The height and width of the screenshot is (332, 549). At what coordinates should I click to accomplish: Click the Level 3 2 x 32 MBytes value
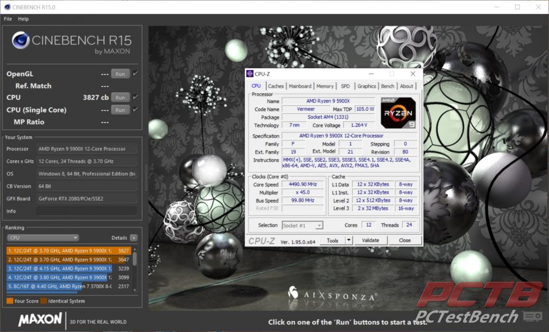(x=373, y=208)
